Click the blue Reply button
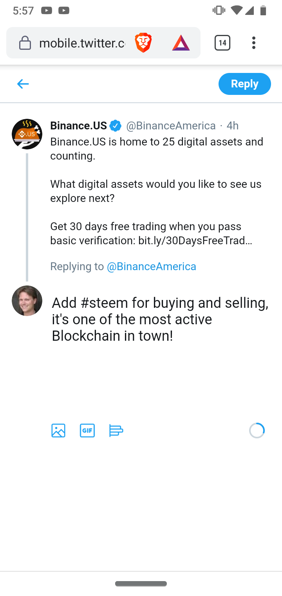This screenshot has height=596, width=282. pyautogui.click(x=244, y=84)
